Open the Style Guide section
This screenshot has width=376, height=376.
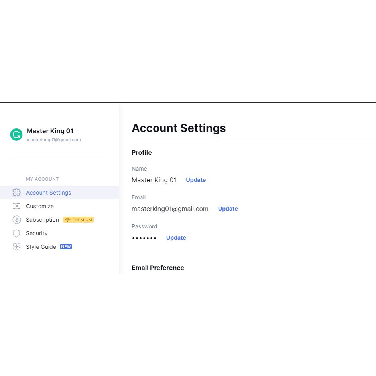tap(41, 247)
